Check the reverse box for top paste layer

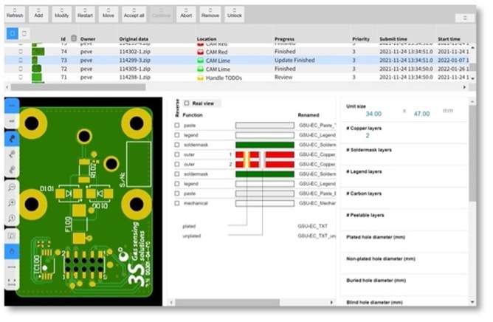(177, 126)
